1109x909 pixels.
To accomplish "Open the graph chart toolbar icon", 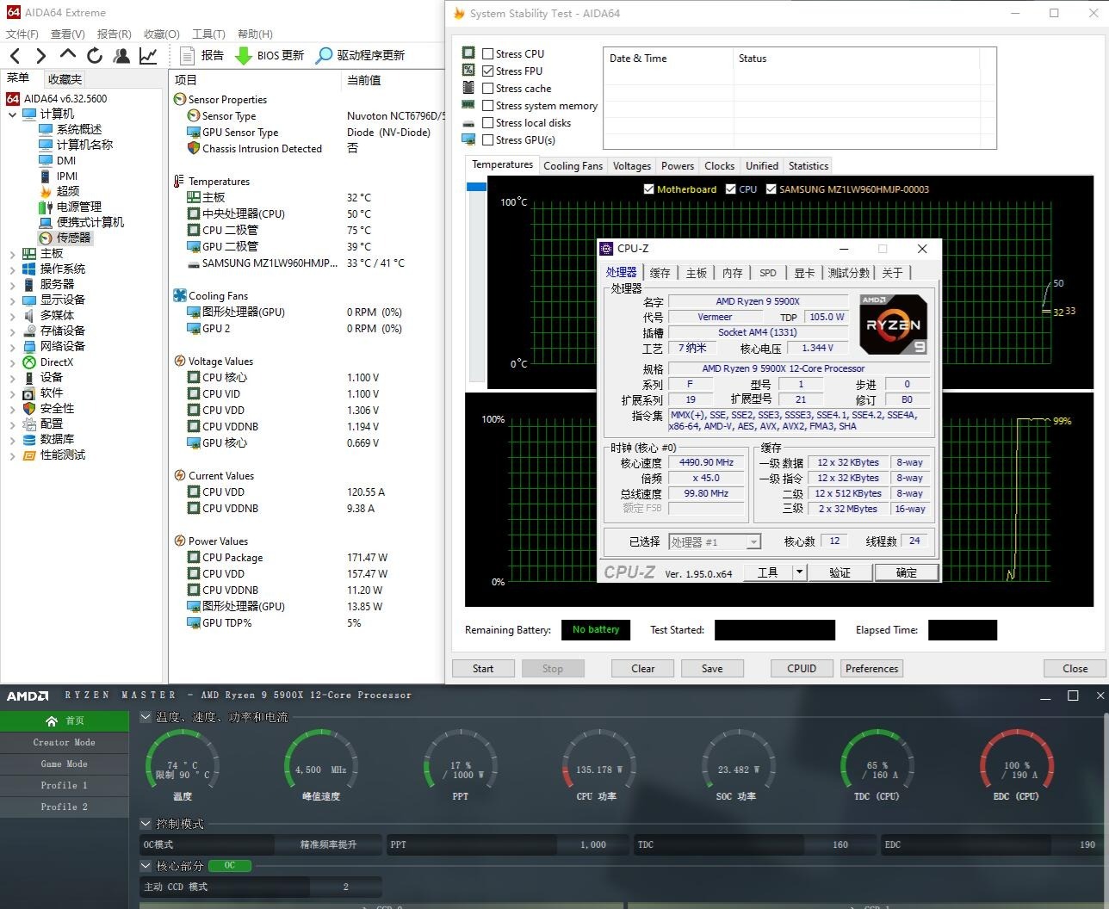I will tap(148, 56).
